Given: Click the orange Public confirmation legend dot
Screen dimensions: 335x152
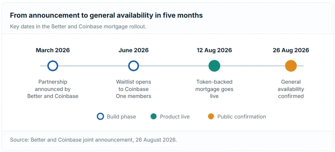Looking at the screenshot, I should coord(211,117).
